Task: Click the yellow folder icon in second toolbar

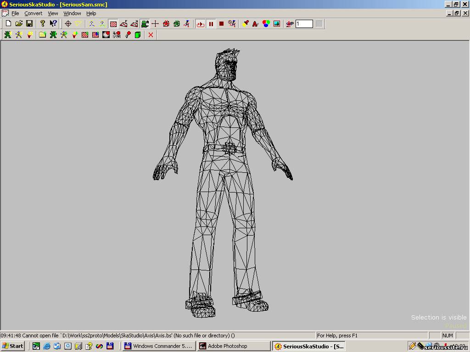Action: [43, 35]
